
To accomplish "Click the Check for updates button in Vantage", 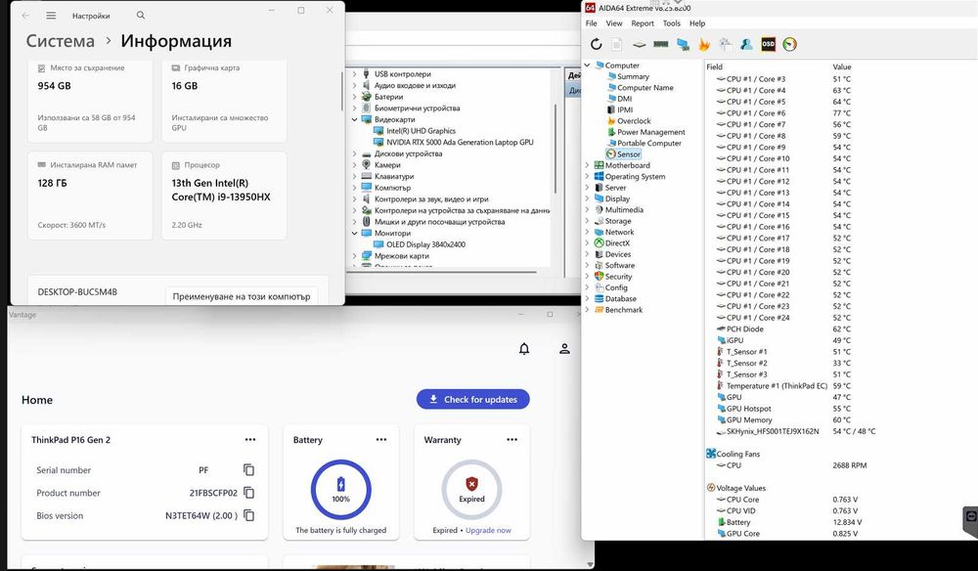I will click(472, 400).
